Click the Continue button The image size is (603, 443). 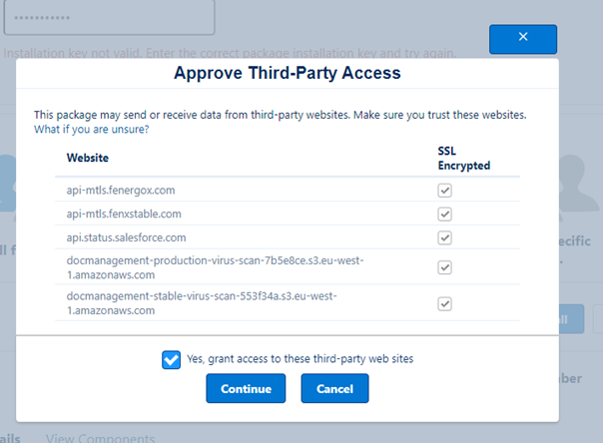coord(246,388)
